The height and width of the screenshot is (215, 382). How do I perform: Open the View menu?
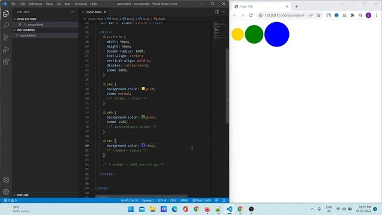click(x=49, y=4)
